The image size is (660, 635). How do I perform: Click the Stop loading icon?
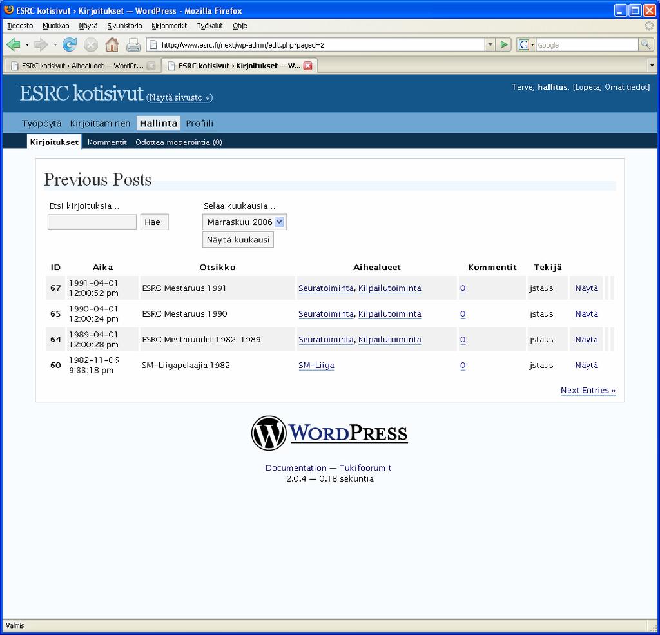[90, 44]
